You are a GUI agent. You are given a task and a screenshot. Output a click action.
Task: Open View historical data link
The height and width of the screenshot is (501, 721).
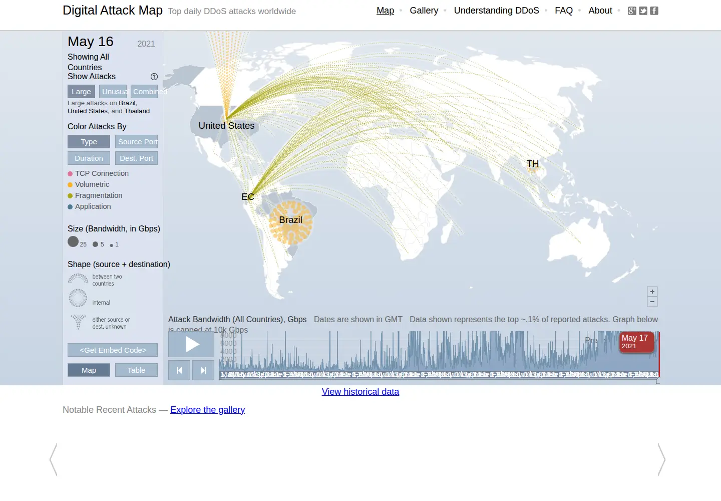(x=360, y=392)
